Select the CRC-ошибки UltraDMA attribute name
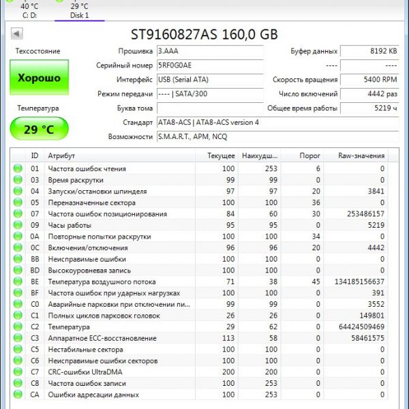The image size is (409, 409). 85,372
